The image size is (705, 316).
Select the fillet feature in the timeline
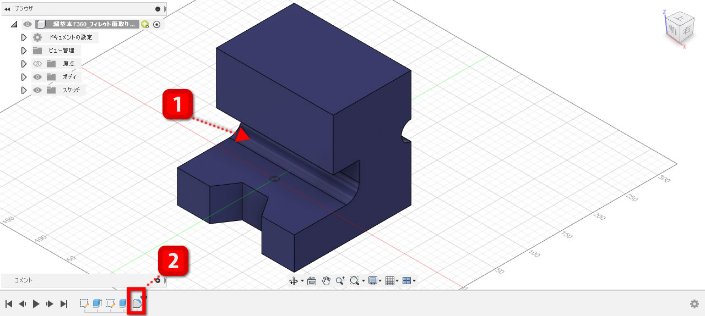click(137, 303)
